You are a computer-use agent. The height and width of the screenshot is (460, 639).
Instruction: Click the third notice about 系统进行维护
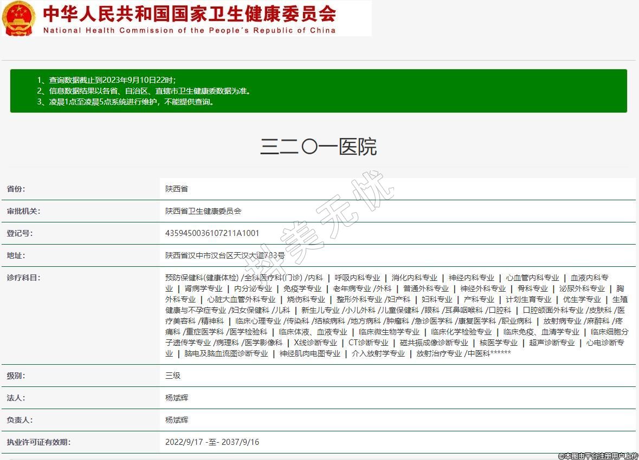(126, 102)
